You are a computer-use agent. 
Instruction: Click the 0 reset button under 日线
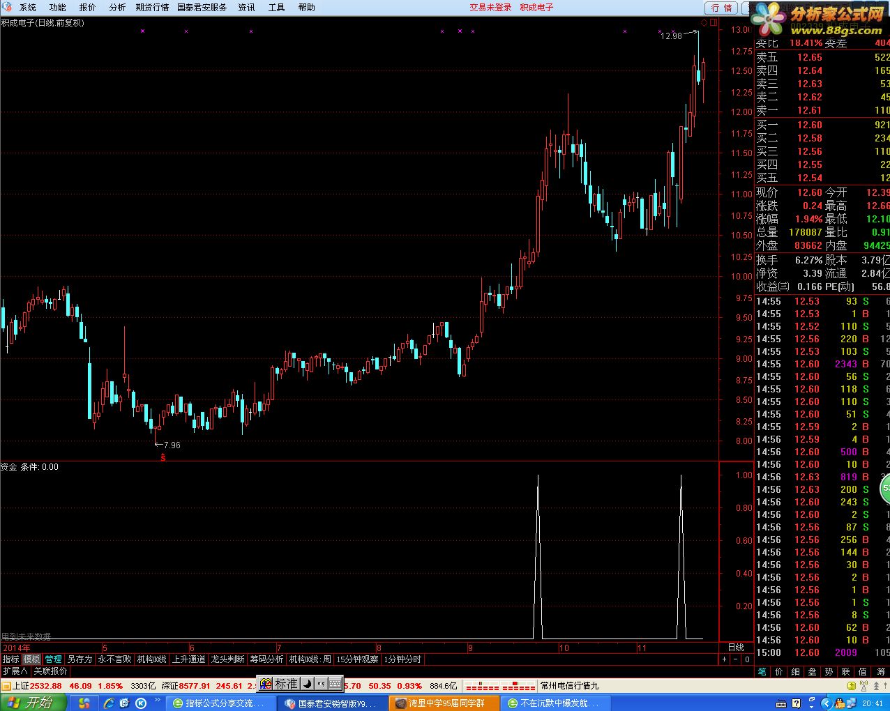[747, 659]
